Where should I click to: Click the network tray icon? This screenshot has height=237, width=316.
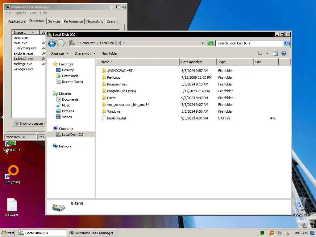pos(279,233)
